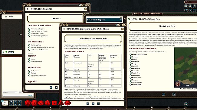The width and height of the screenshot is (197, 110).
Task: Open The Staff link under Hindle Manor
Action: click(x=34, y=73)
